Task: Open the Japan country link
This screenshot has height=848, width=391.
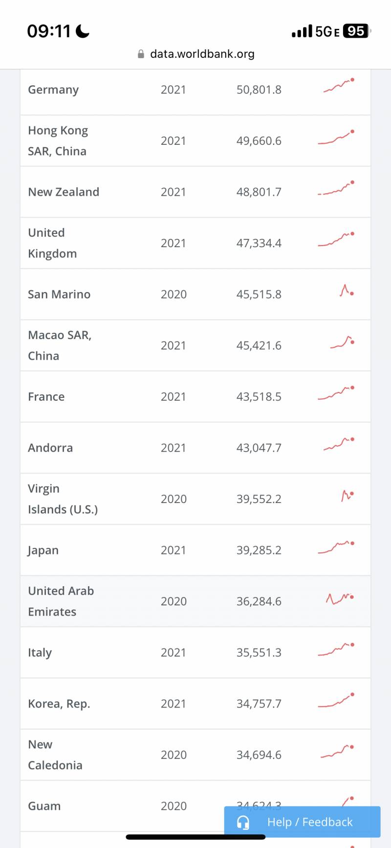Action: click(43, 550)
